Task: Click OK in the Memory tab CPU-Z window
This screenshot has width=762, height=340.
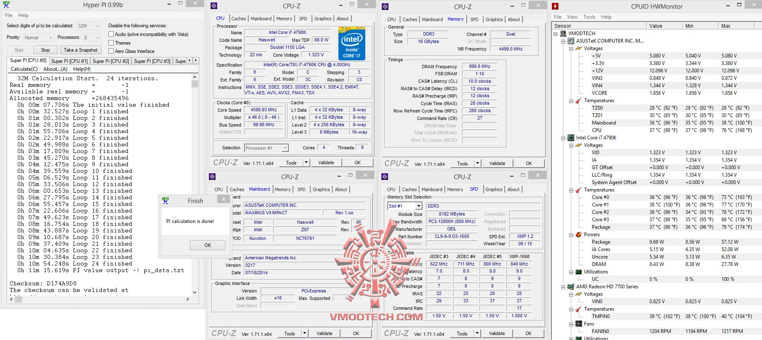Action: click(x=529, y=163)
